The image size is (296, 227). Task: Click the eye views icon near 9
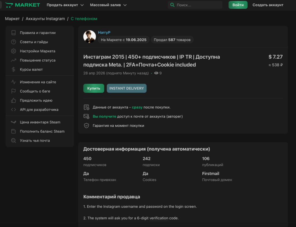click(156, 73)
